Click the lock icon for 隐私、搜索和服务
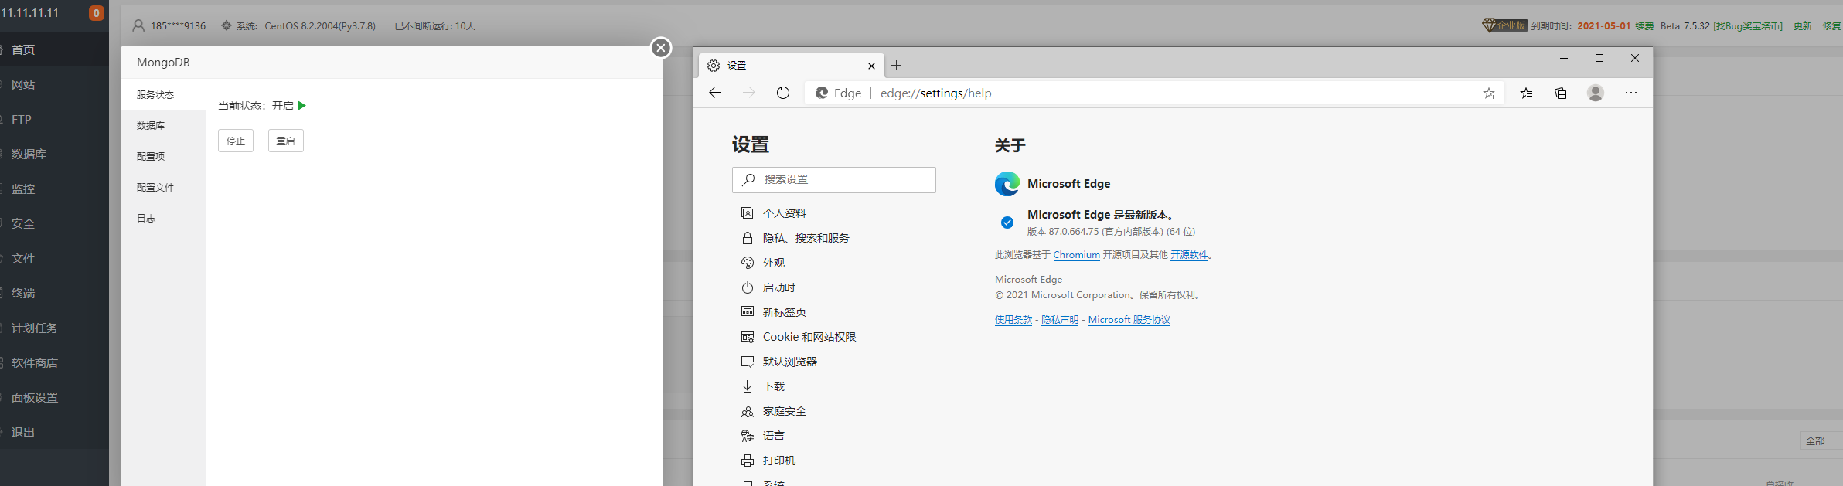Screen dimensions: 1843x486 [x=747, y=238]
